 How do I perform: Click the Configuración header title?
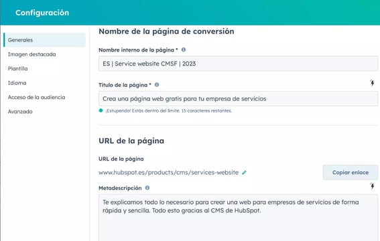click(42, 13)
